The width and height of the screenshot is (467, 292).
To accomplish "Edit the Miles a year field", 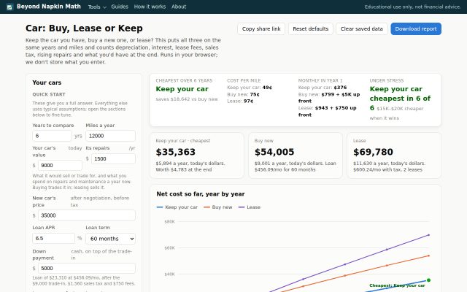I will point(110,136).
